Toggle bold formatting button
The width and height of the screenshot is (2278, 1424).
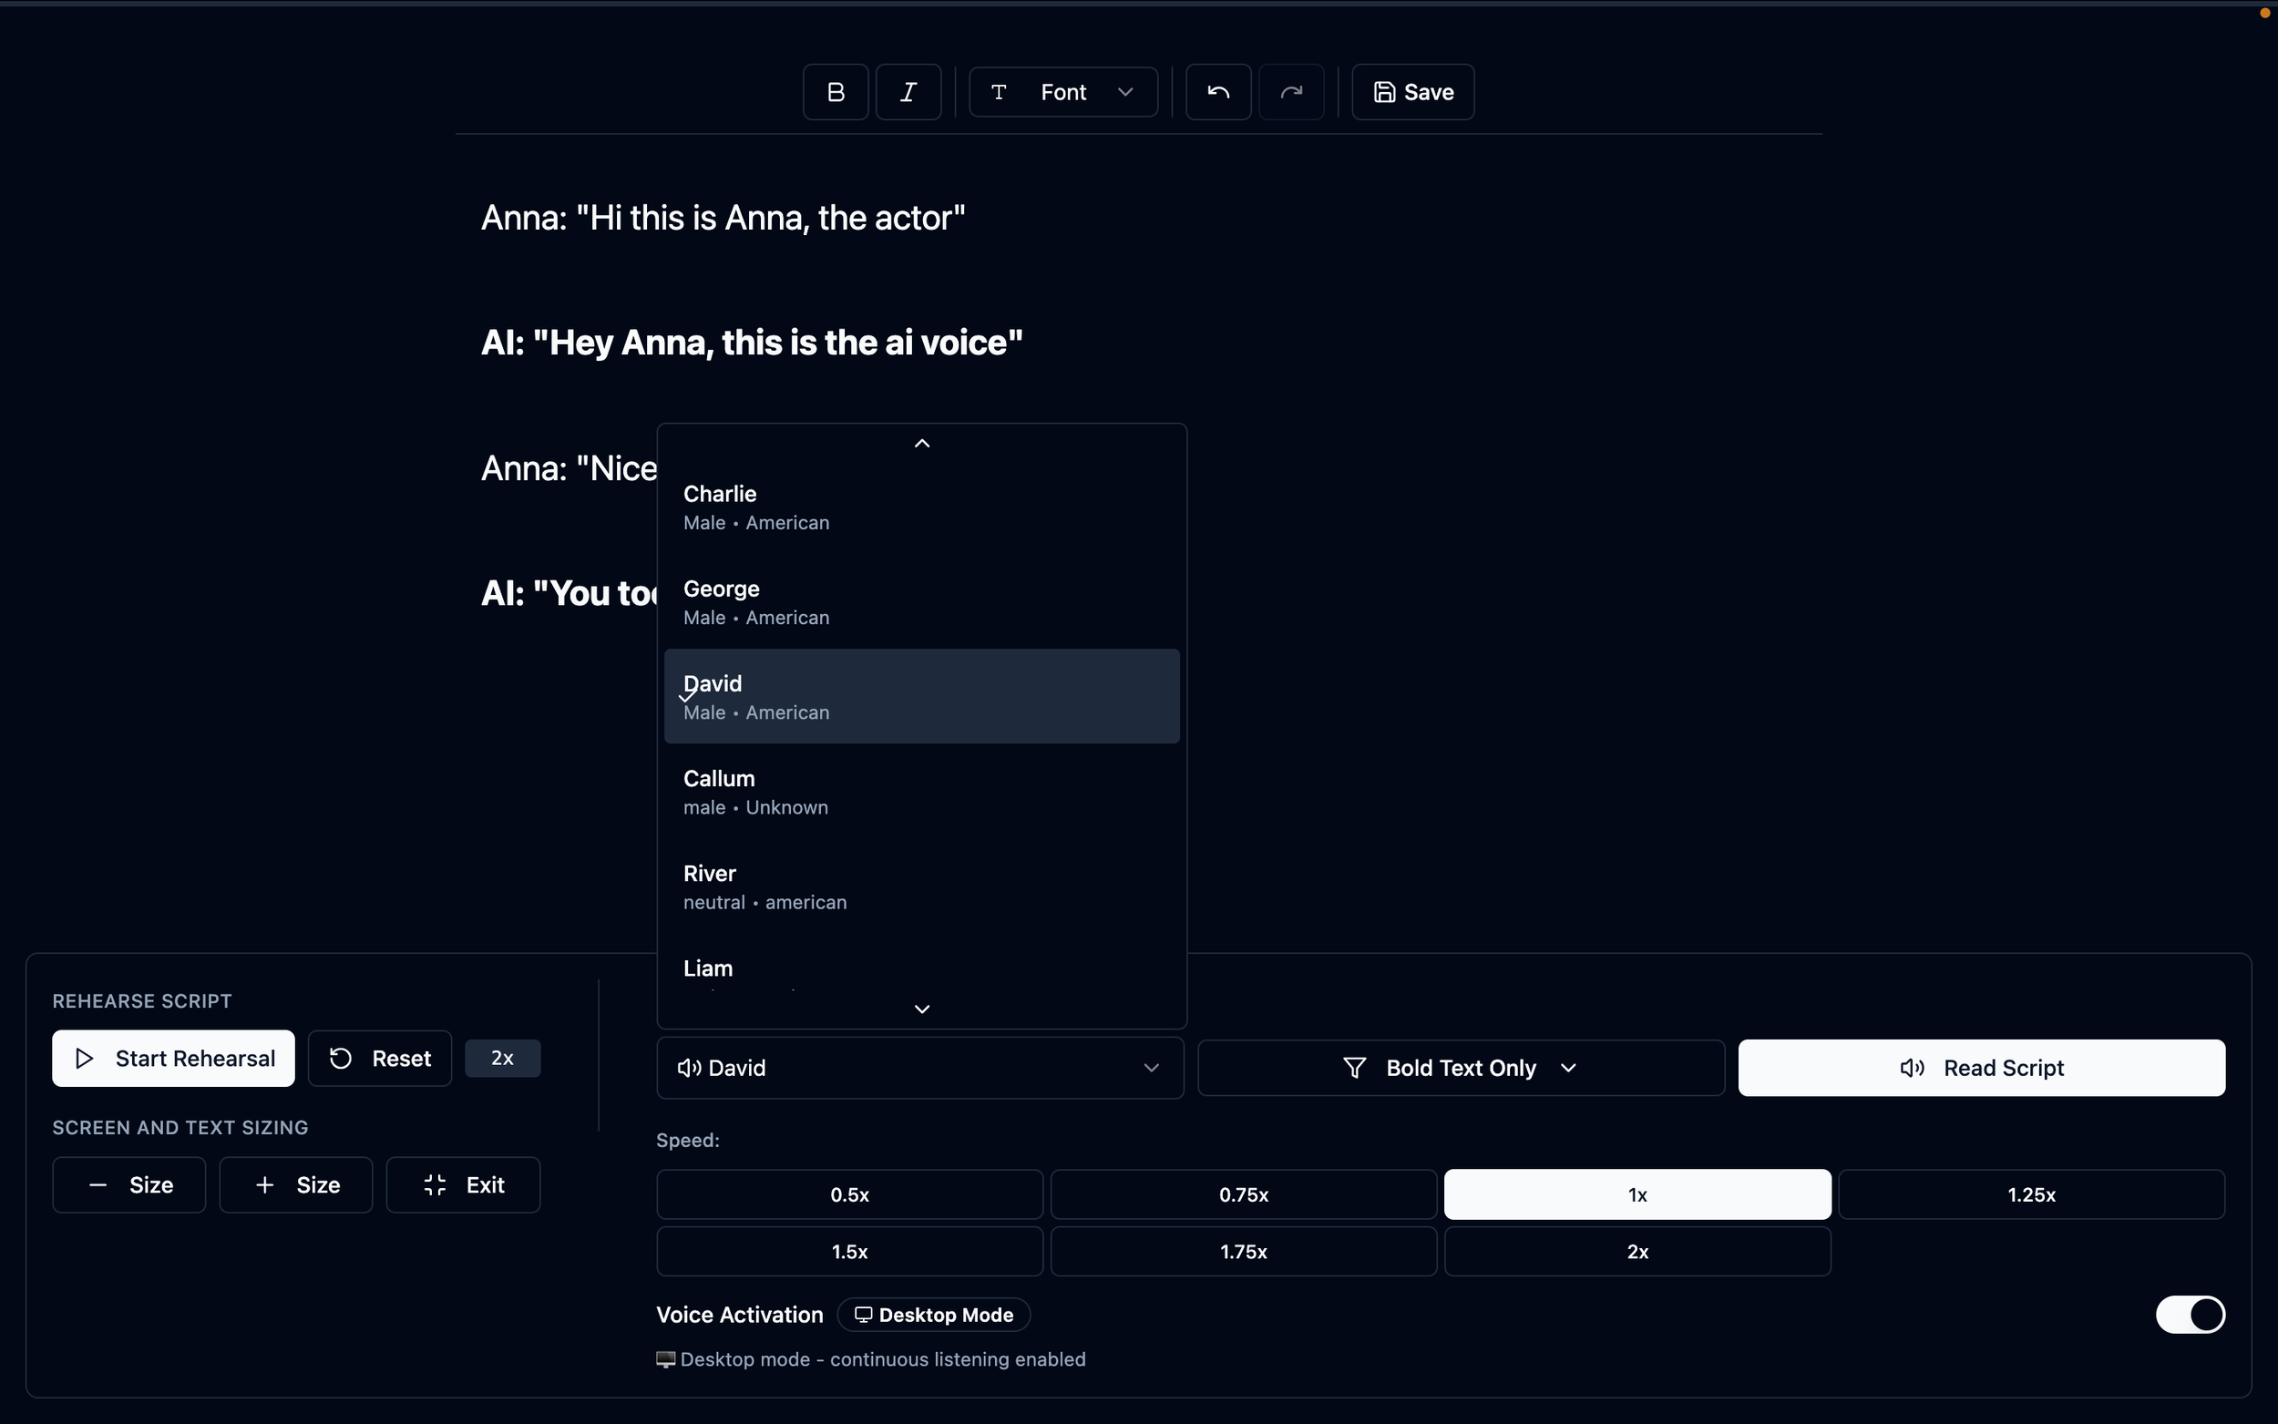[836, 92]
